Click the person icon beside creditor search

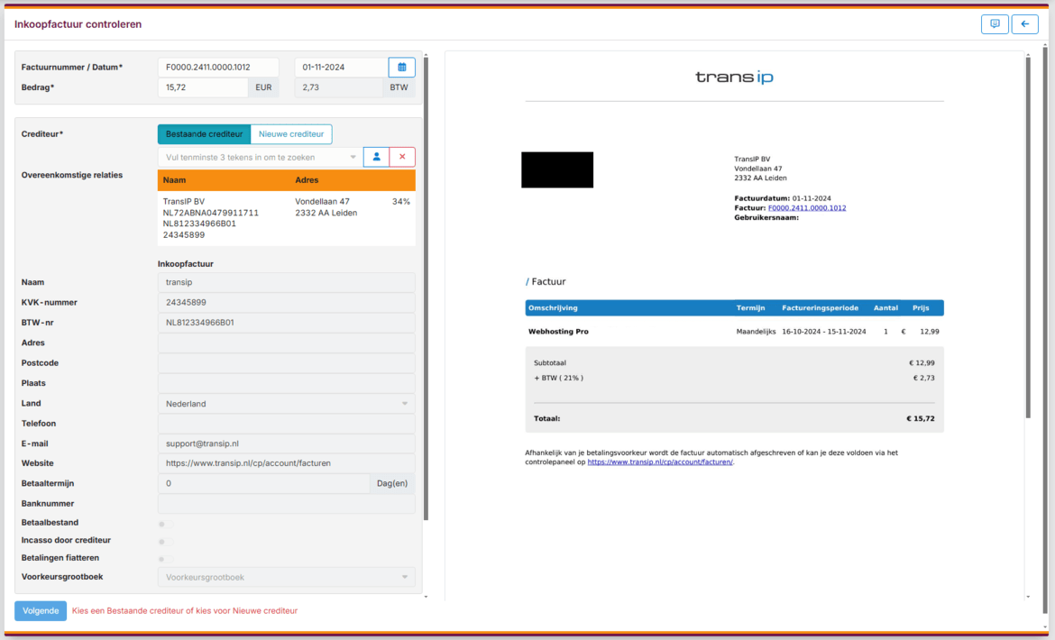376,157
